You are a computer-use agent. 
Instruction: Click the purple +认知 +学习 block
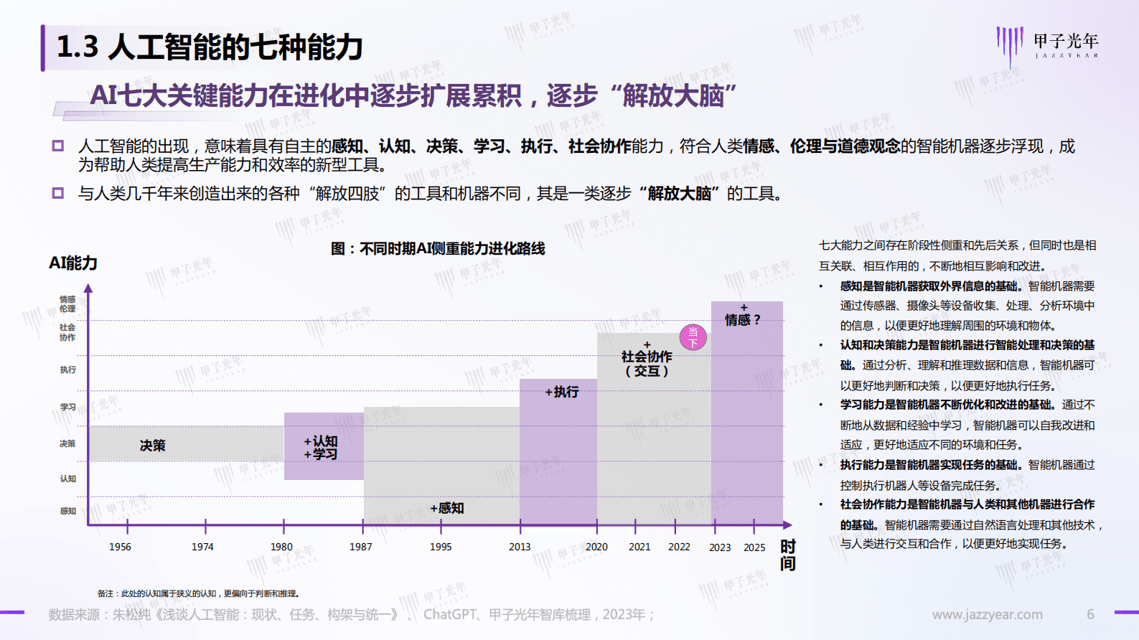[324, 446]
